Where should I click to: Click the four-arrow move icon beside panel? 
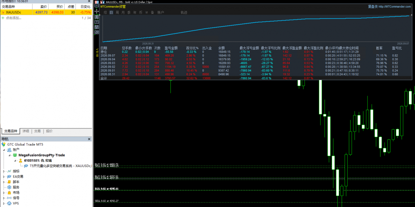point(97,11)
